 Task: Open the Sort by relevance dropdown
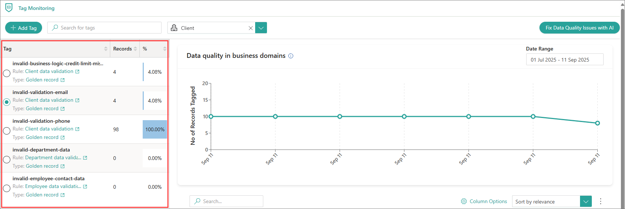pos(586,202)
